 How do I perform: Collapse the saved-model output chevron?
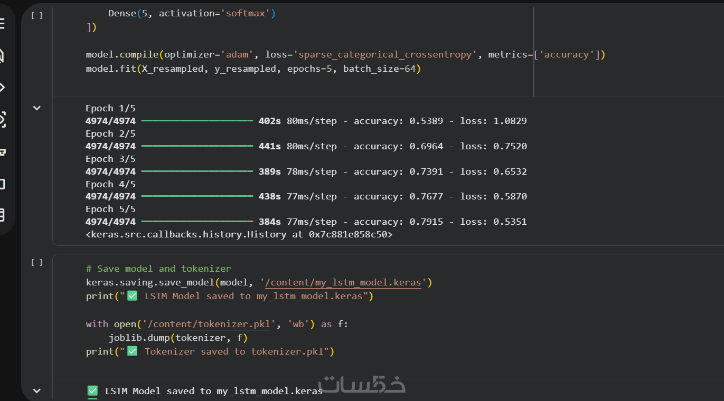click(37, 391)
